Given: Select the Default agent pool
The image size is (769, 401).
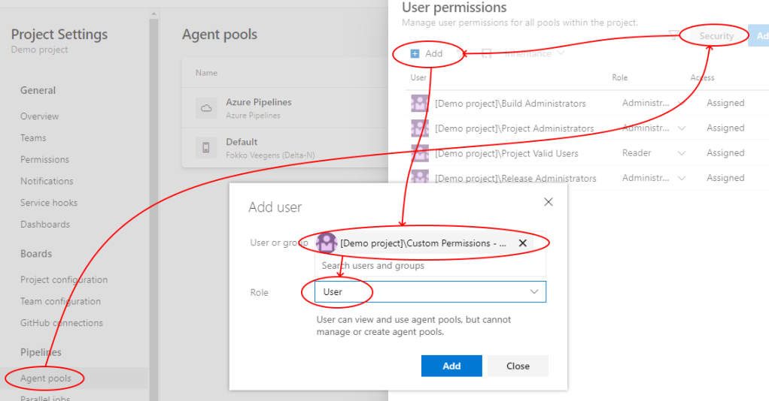Looking at the screenshot, I should point(284,148).
